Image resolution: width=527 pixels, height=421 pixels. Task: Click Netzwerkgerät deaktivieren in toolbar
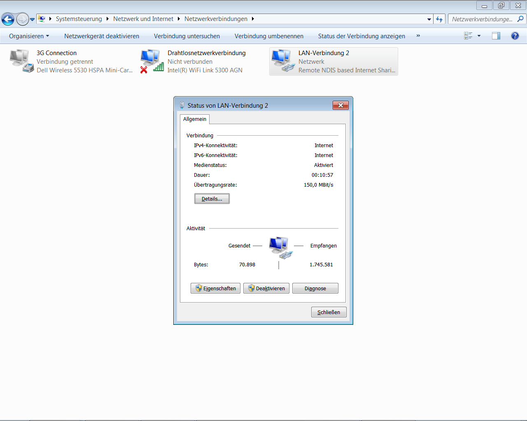click(x=101, y=36)
